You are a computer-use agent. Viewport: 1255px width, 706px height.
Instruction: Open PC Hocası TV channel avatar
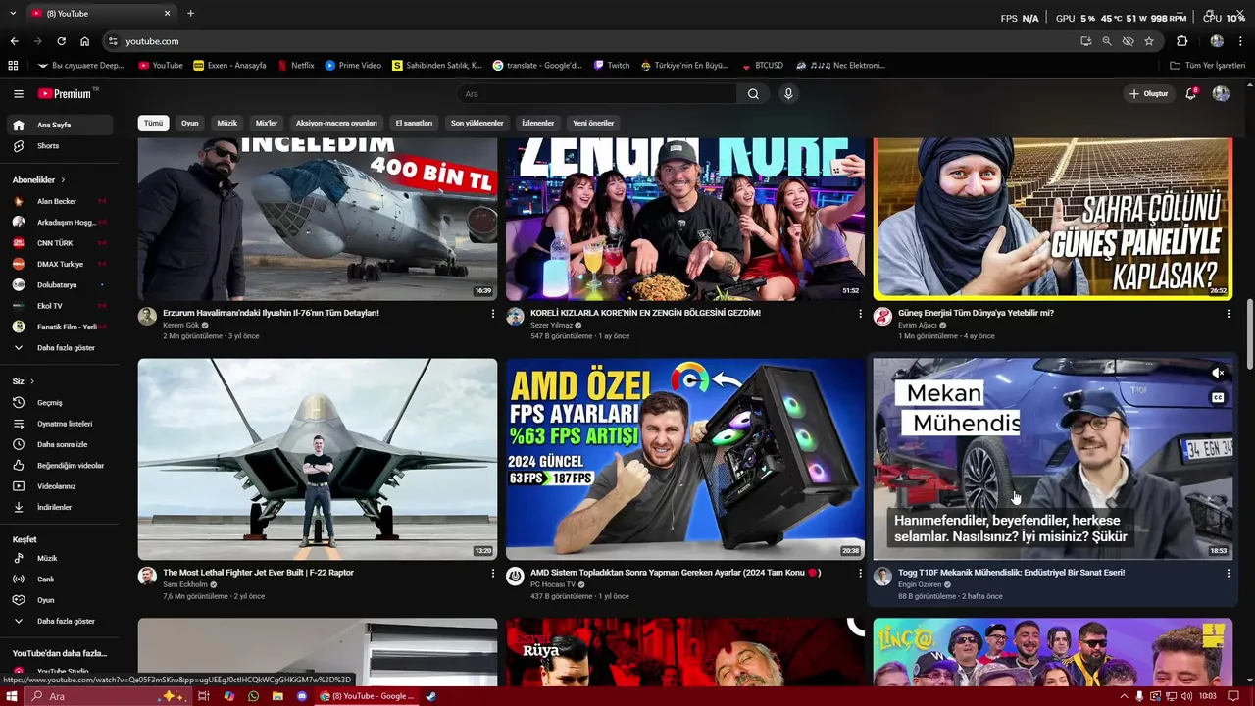[515, 576]
